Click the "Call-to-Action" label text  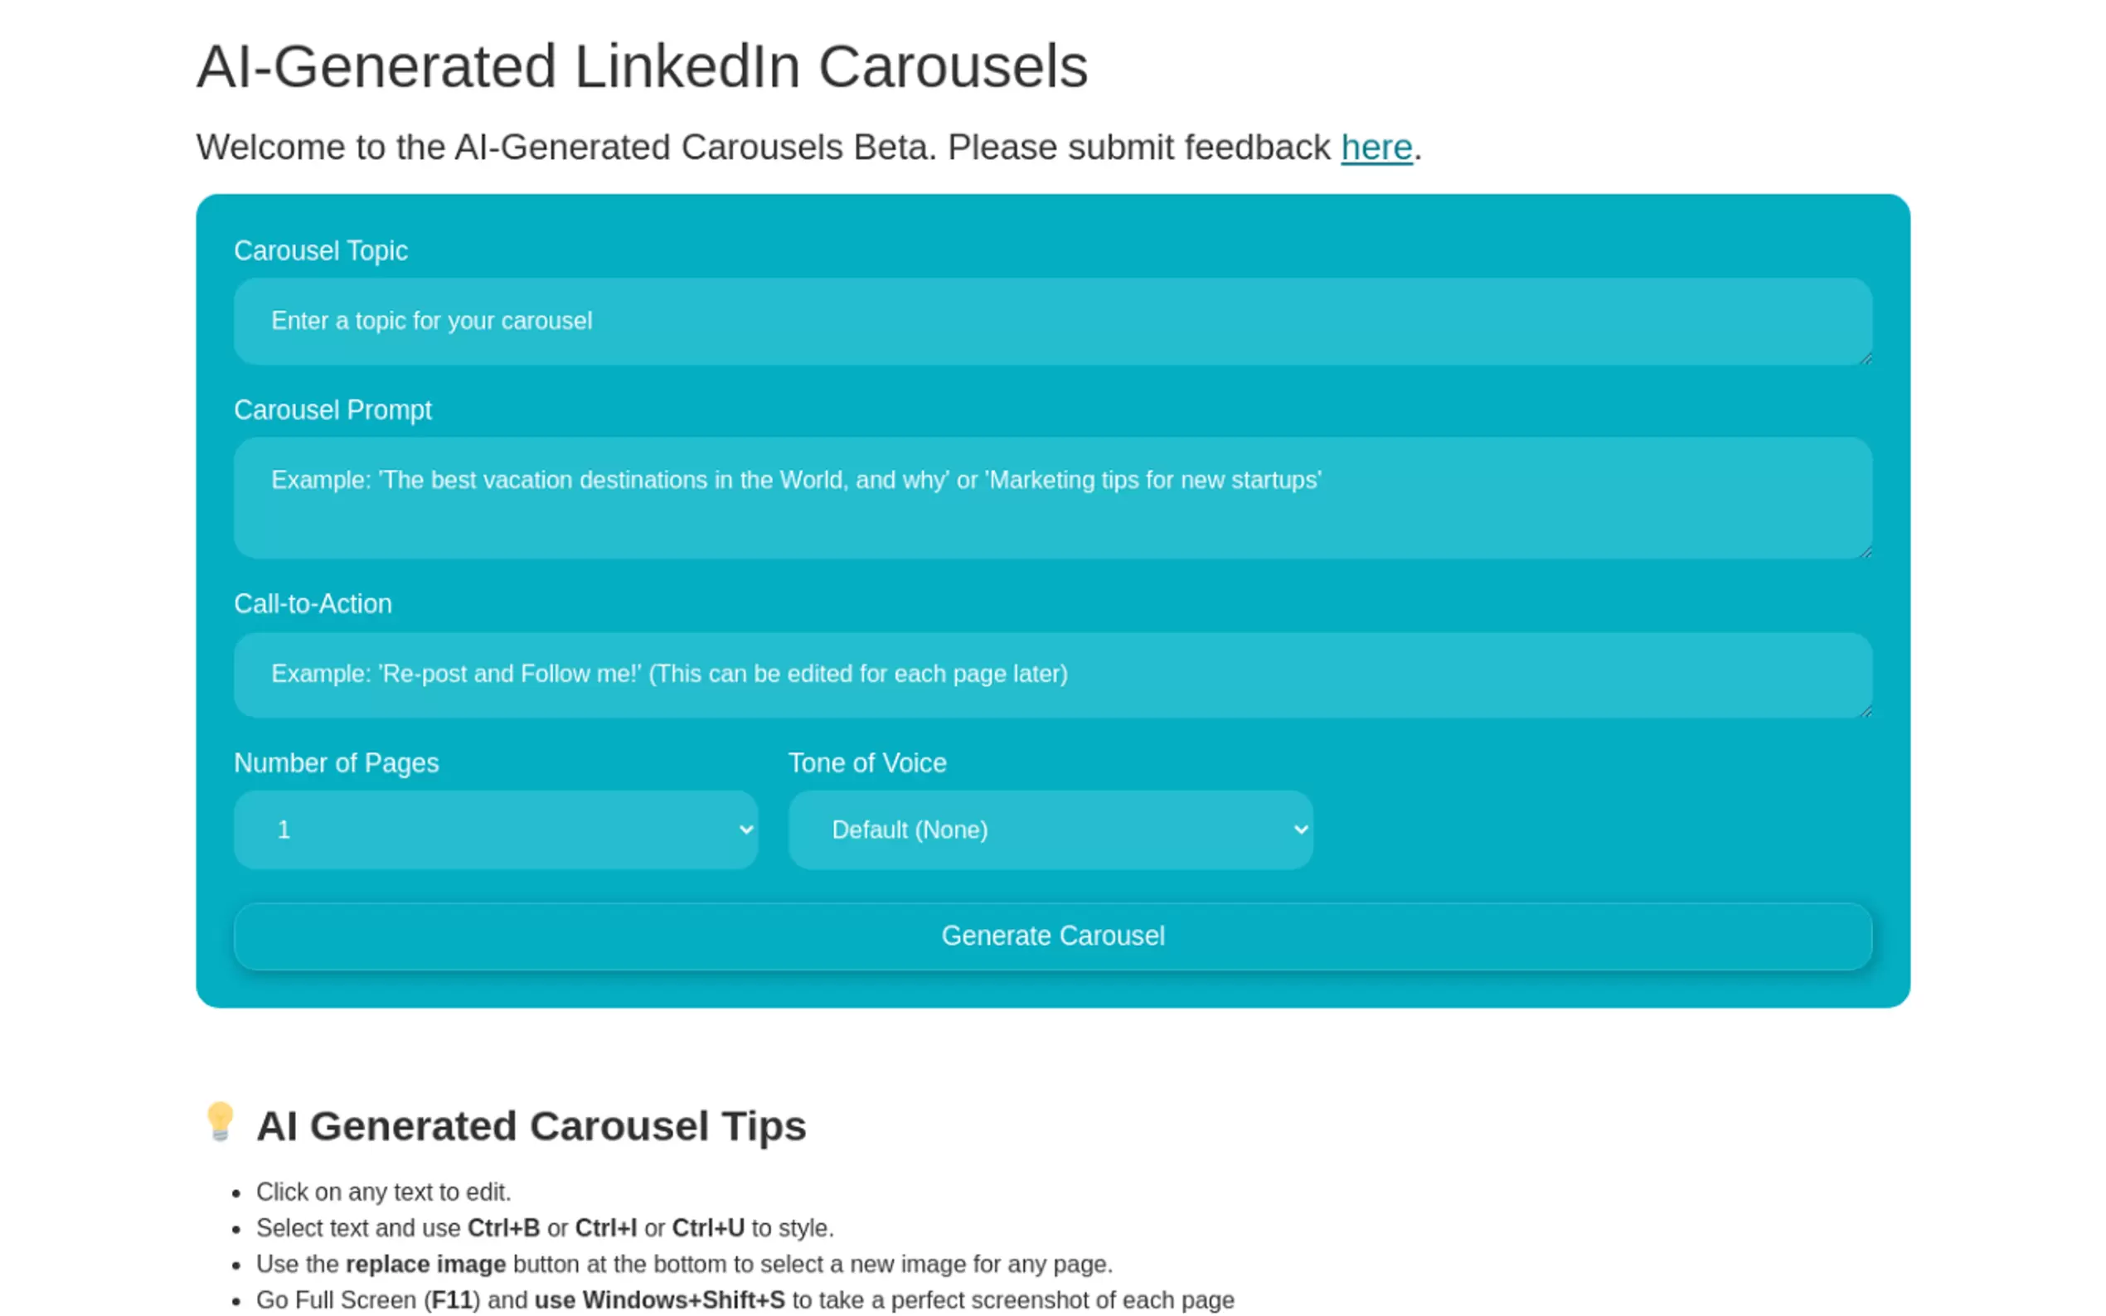tap(313, 604)
